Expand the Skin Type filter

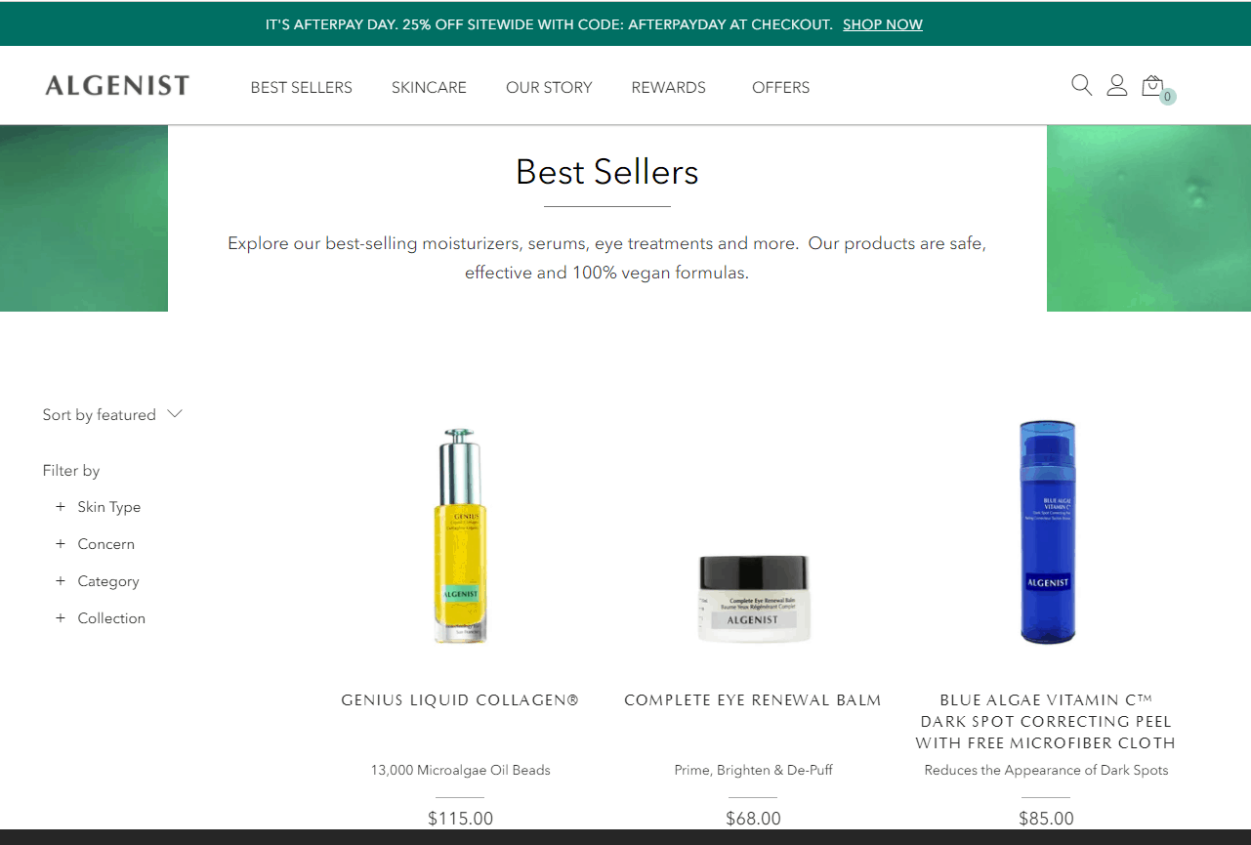click(x=98, y=507)
